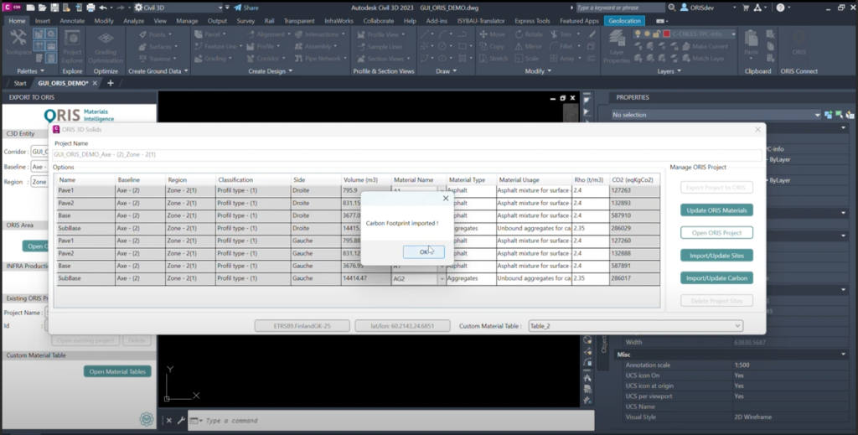Image resolution: width=858 pixels, height=435 pixels.
Task: Switch to the Start drawing tab
Action: [21, 83]
